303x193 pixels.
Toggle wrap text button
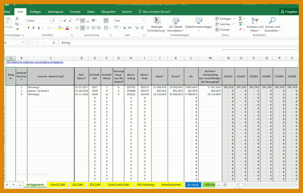(106, 20)
